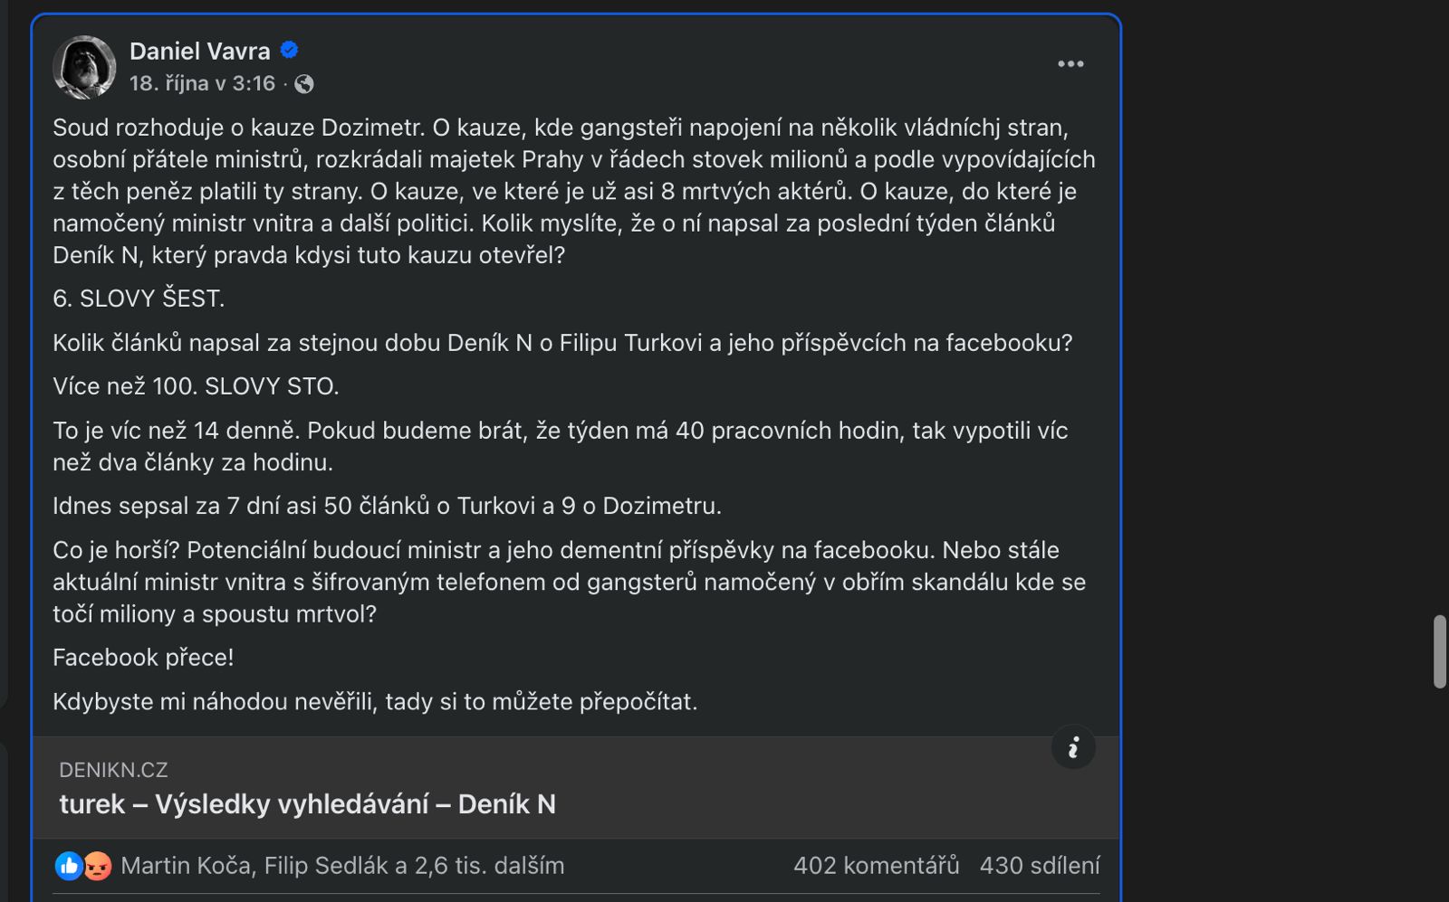Click the info icon on link preview
The height and width of the screenshot is (902, 1449).
[1073, 747]
